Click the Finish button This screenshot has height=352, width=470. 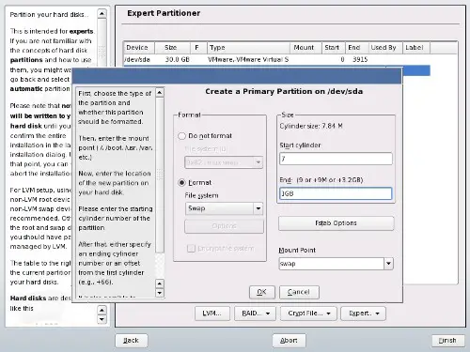[x=447, y=341]
